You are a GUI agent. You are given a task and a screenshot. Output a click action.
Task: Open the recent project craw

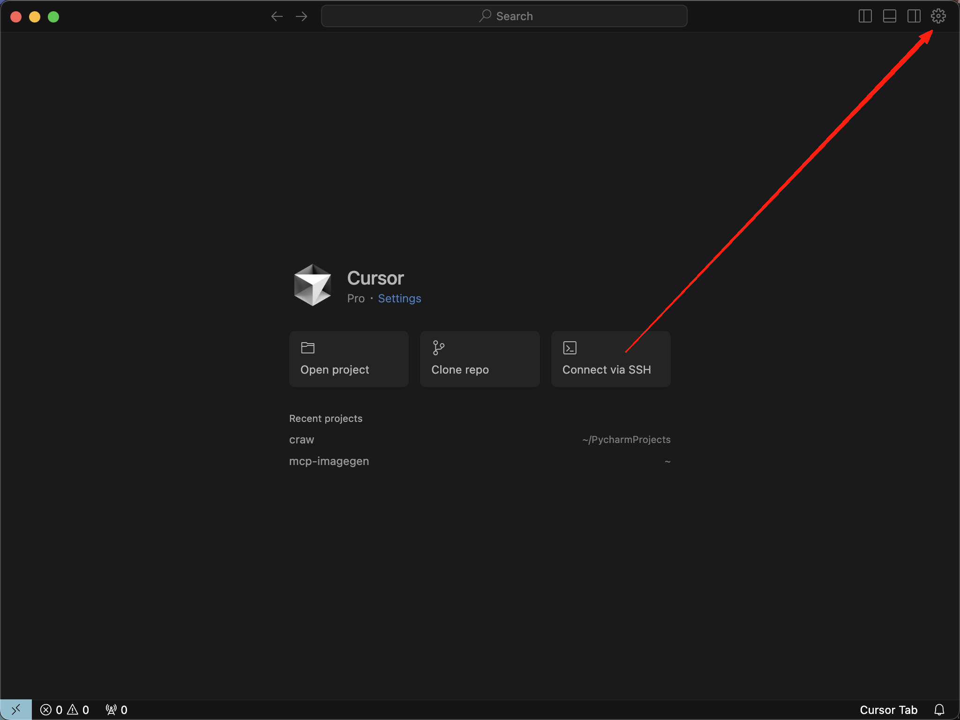pos(302,440)
